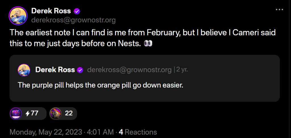The height and width of the screenshot is (138, 291).
Task: Click Derek Ross's large profile avatar
Action: 18,15
